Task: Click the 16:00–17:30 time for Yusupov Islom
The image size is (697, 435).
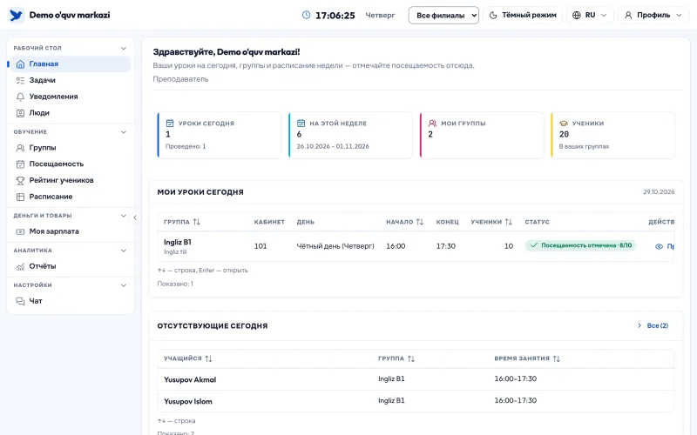Action: pyautogui.click(x=516, y=400)
